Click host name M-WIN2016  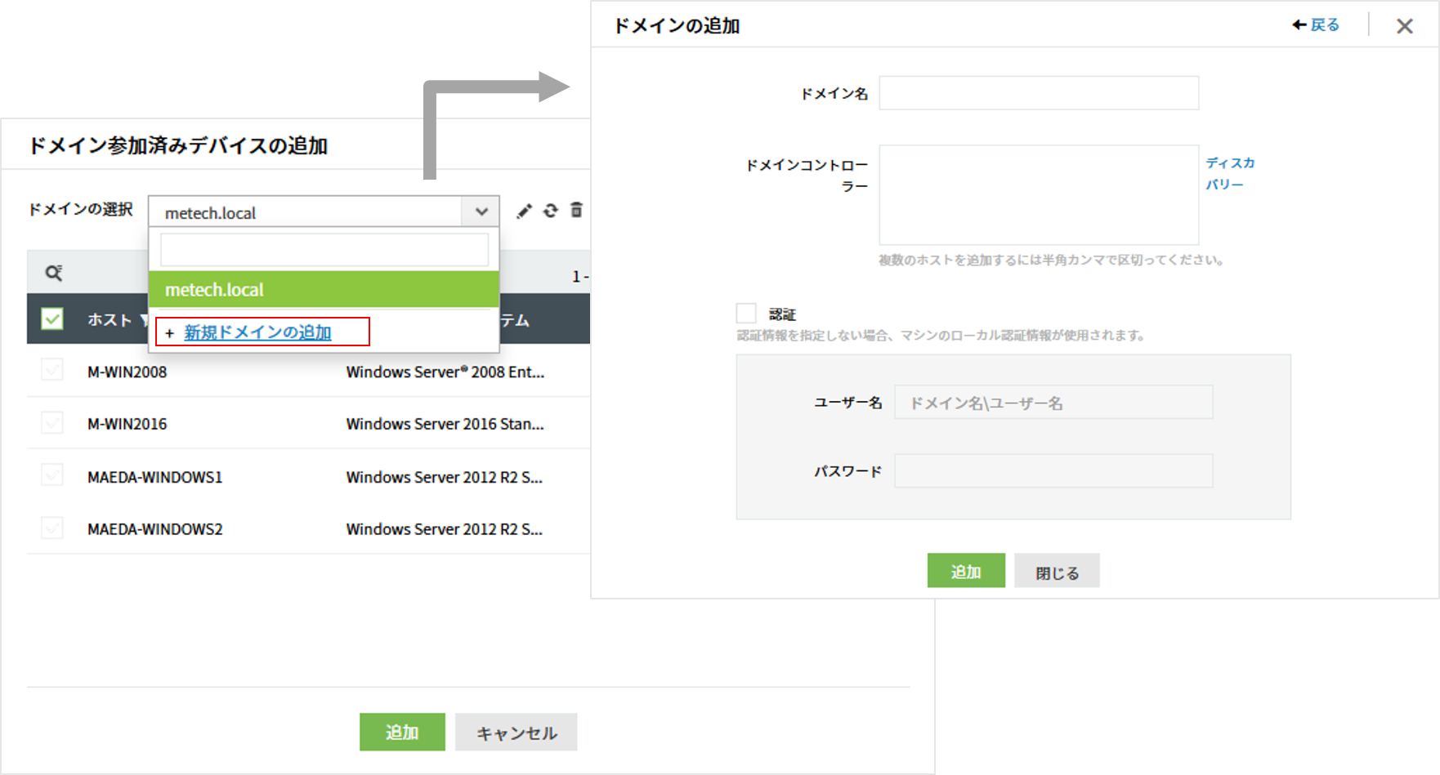[127, 425]
